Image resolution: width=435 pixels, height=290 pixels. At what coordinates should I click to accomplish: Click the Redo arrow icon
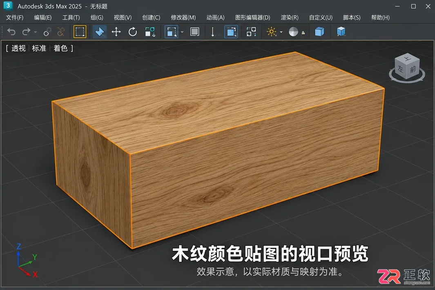[26, 32]
